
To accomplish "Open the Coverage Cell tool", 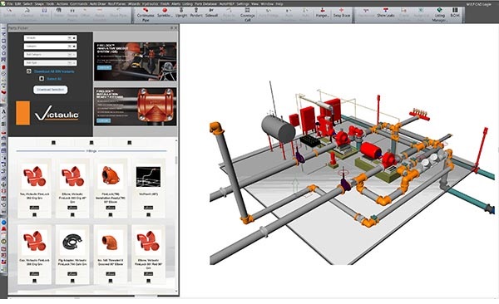I will tap(247, 15).
